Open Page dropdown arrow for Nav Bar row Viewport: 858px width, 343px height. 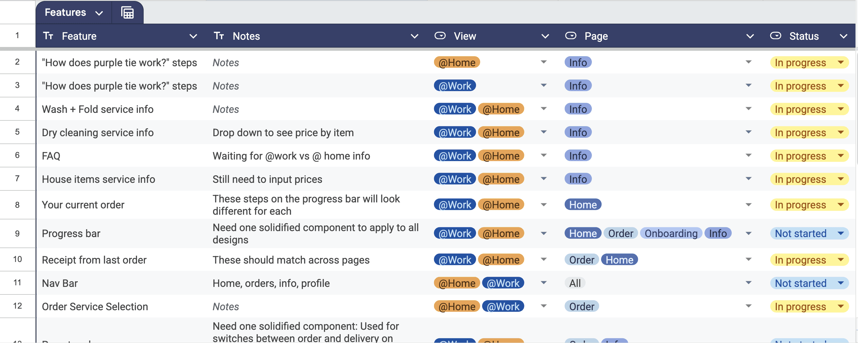coord(748,283)
